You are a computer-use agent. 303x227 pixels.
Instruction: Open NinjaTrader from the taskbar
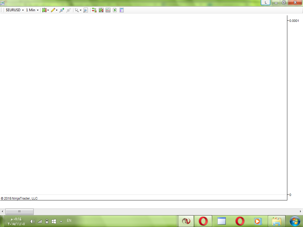[186, 221]
